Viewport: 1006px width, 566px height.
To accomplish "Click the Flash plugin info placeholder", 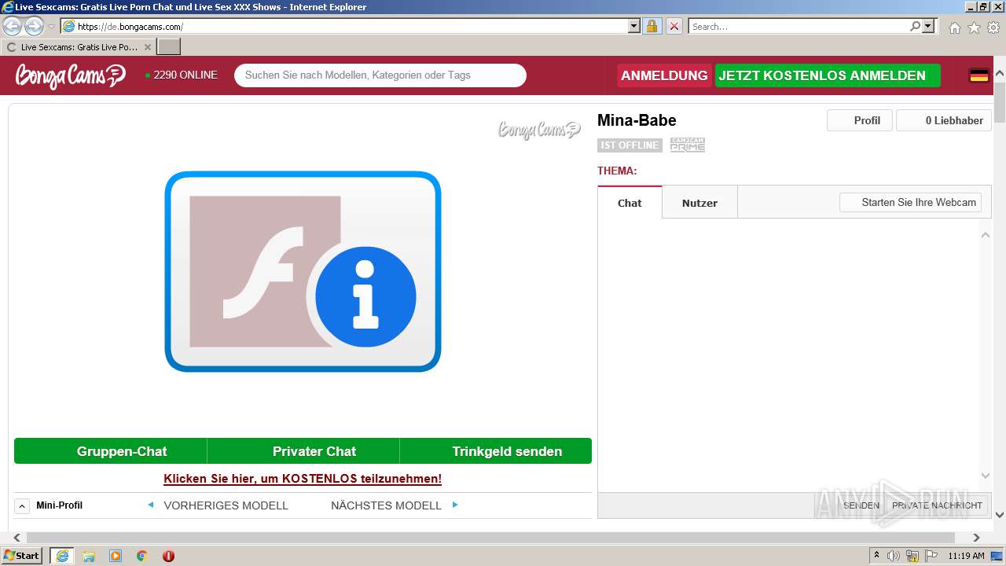I will (303, 271).
